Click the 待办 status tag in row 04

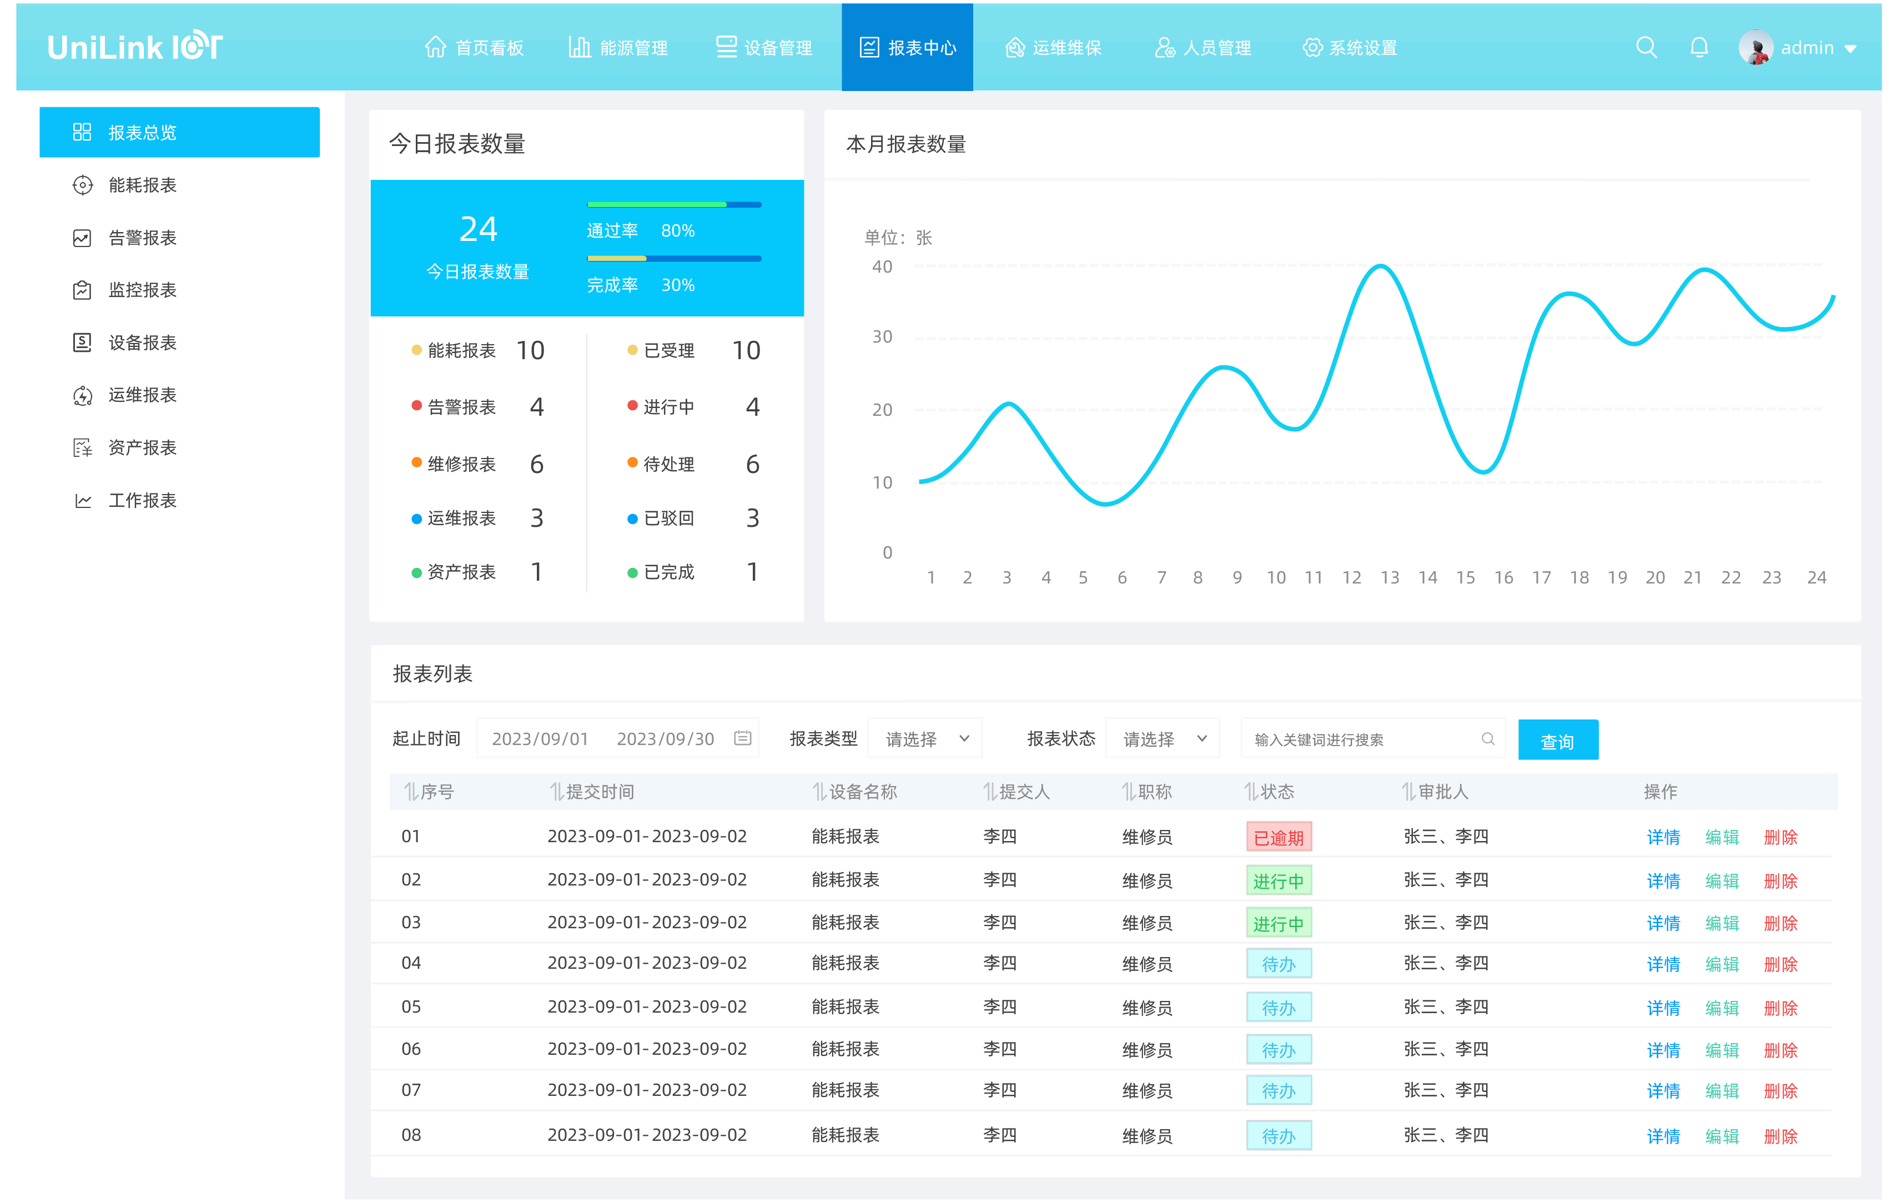pos(1279,964)
